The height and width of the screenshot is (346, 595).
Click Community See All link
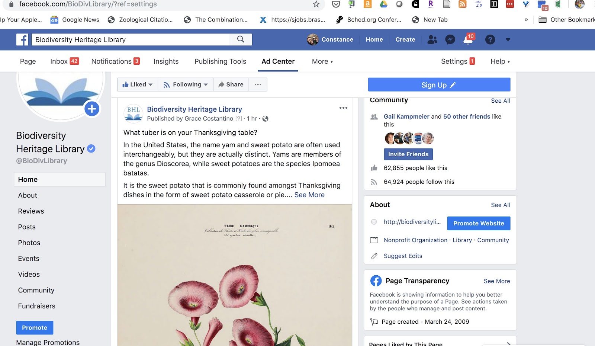(501, 101)
